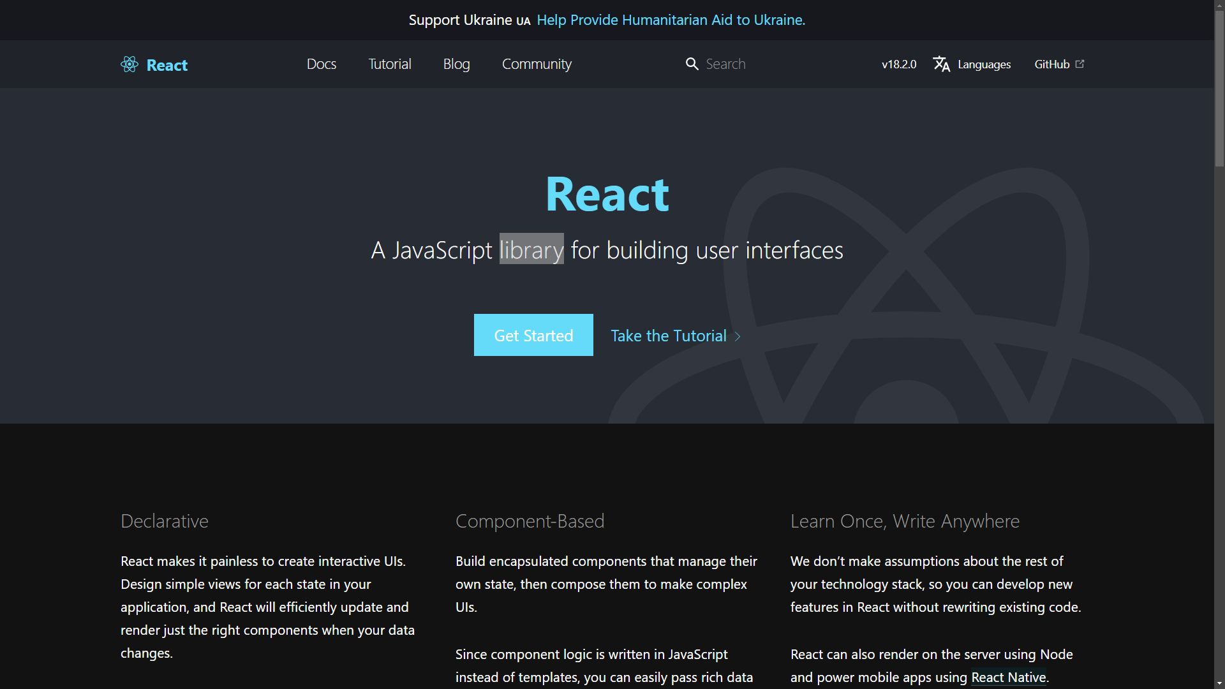Viewport: 1225px width, 689px height.
Task: Click the scrollbar up arrow
Action: pos(1219,5)
